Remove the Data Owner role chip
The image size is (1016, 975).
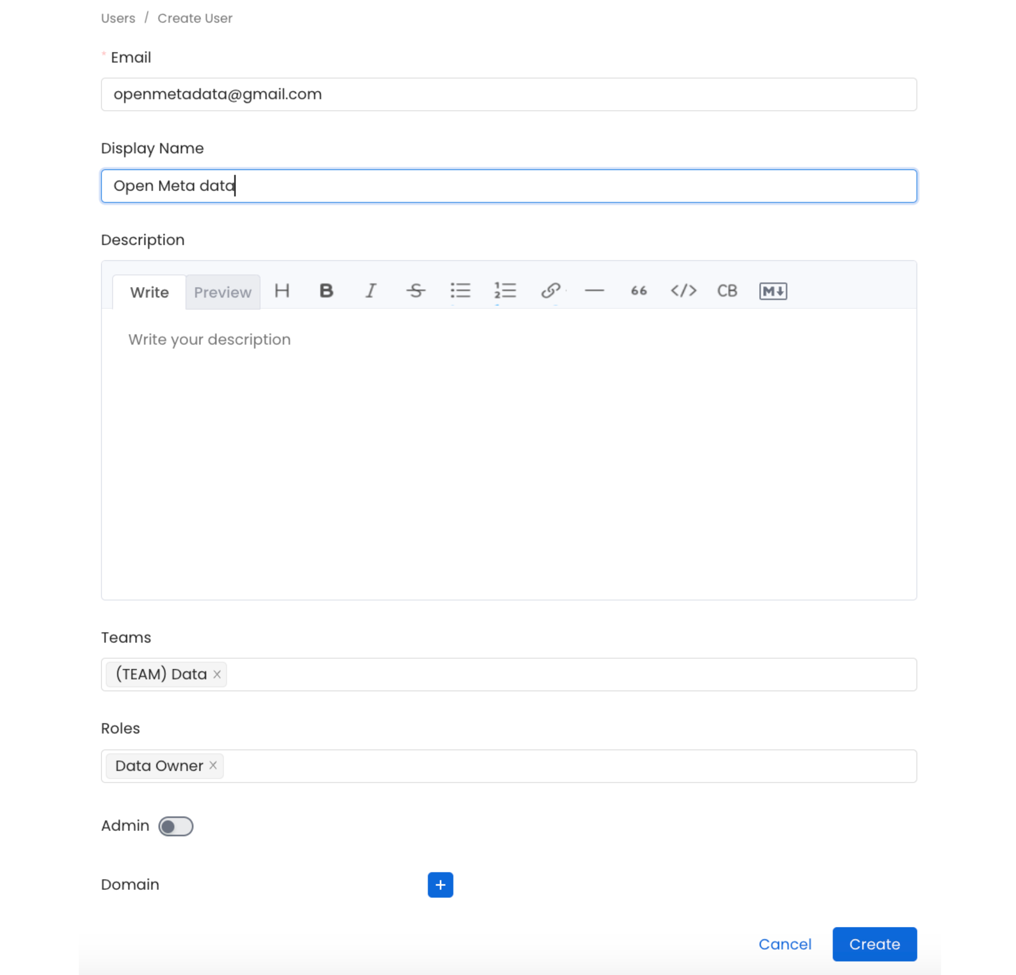coord(213,765)
